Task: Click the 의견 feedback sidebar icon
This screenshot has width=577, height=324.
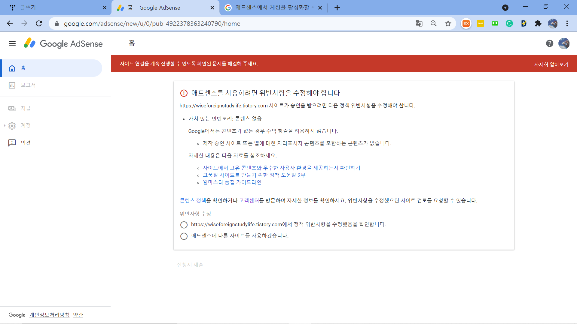Action: [x=12, y=143]
